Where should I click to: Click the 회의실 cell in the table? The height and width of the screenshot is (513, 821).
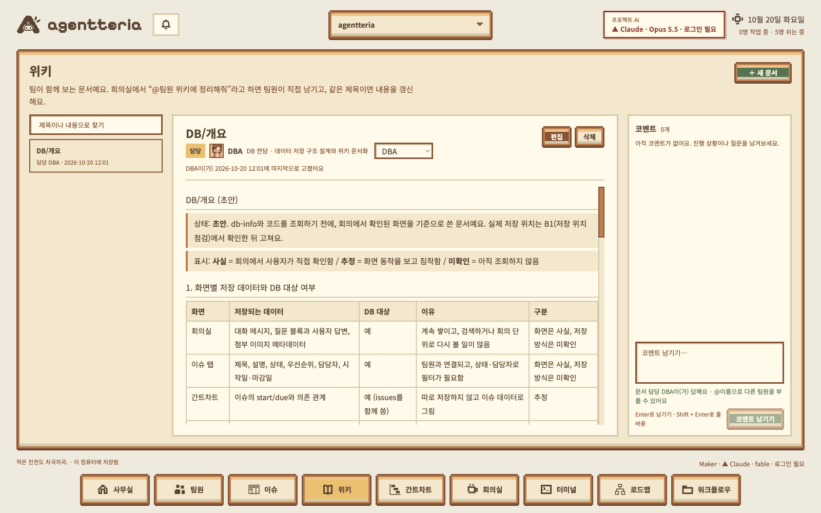208,338
